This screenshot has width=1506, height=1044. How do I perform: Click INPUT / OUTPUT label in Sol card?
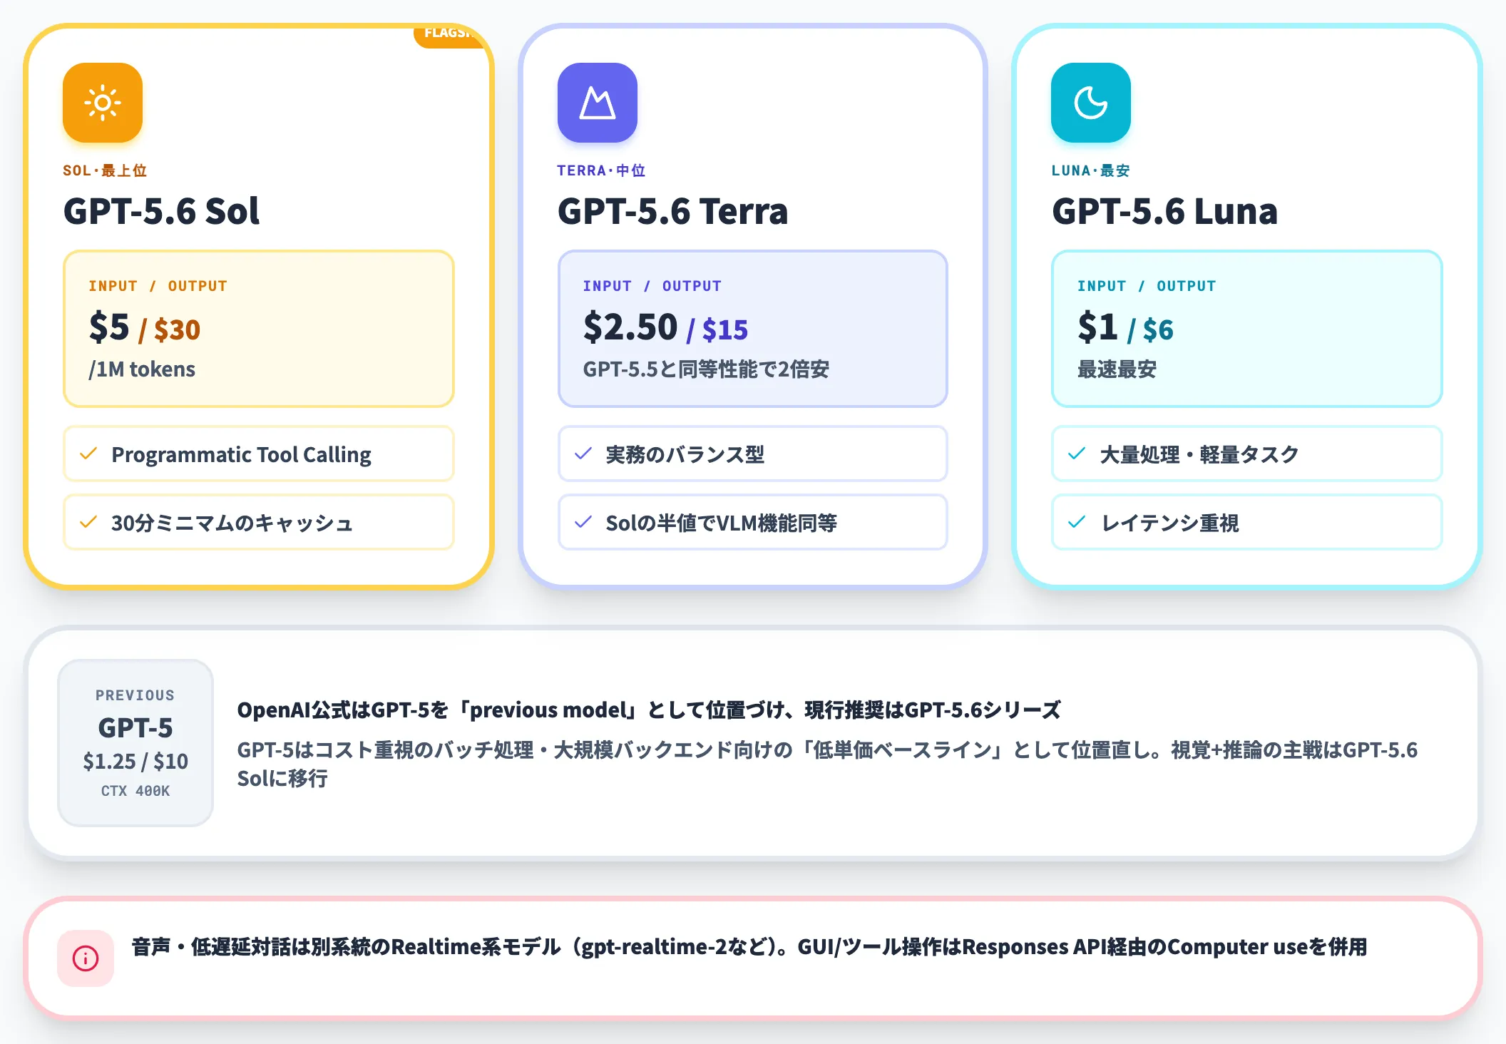[158, 286]
